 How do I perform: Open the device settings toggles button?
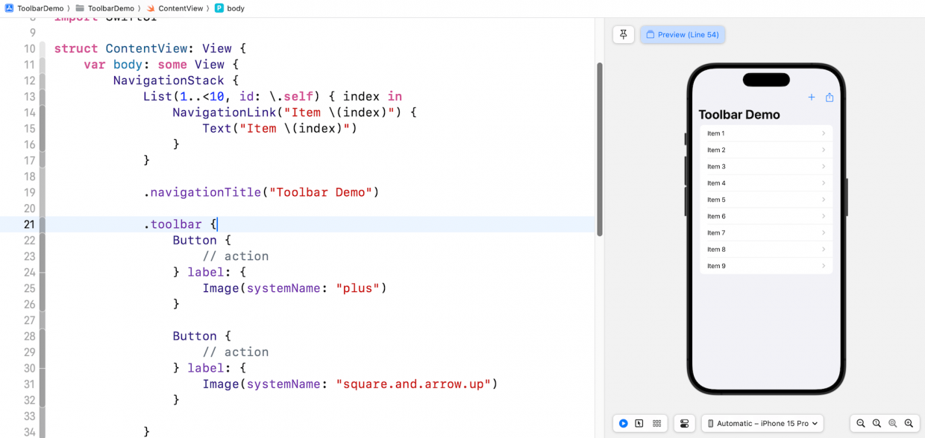684,423
